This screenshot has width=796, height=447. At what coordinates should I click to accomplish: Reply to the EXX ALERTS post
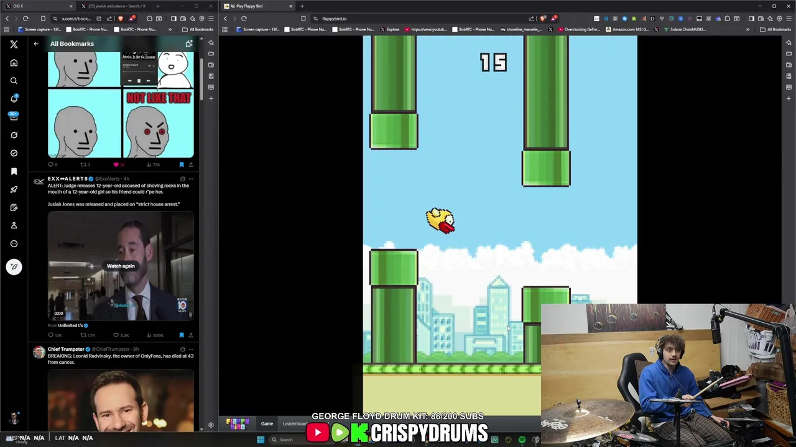(x=53, y=335)
